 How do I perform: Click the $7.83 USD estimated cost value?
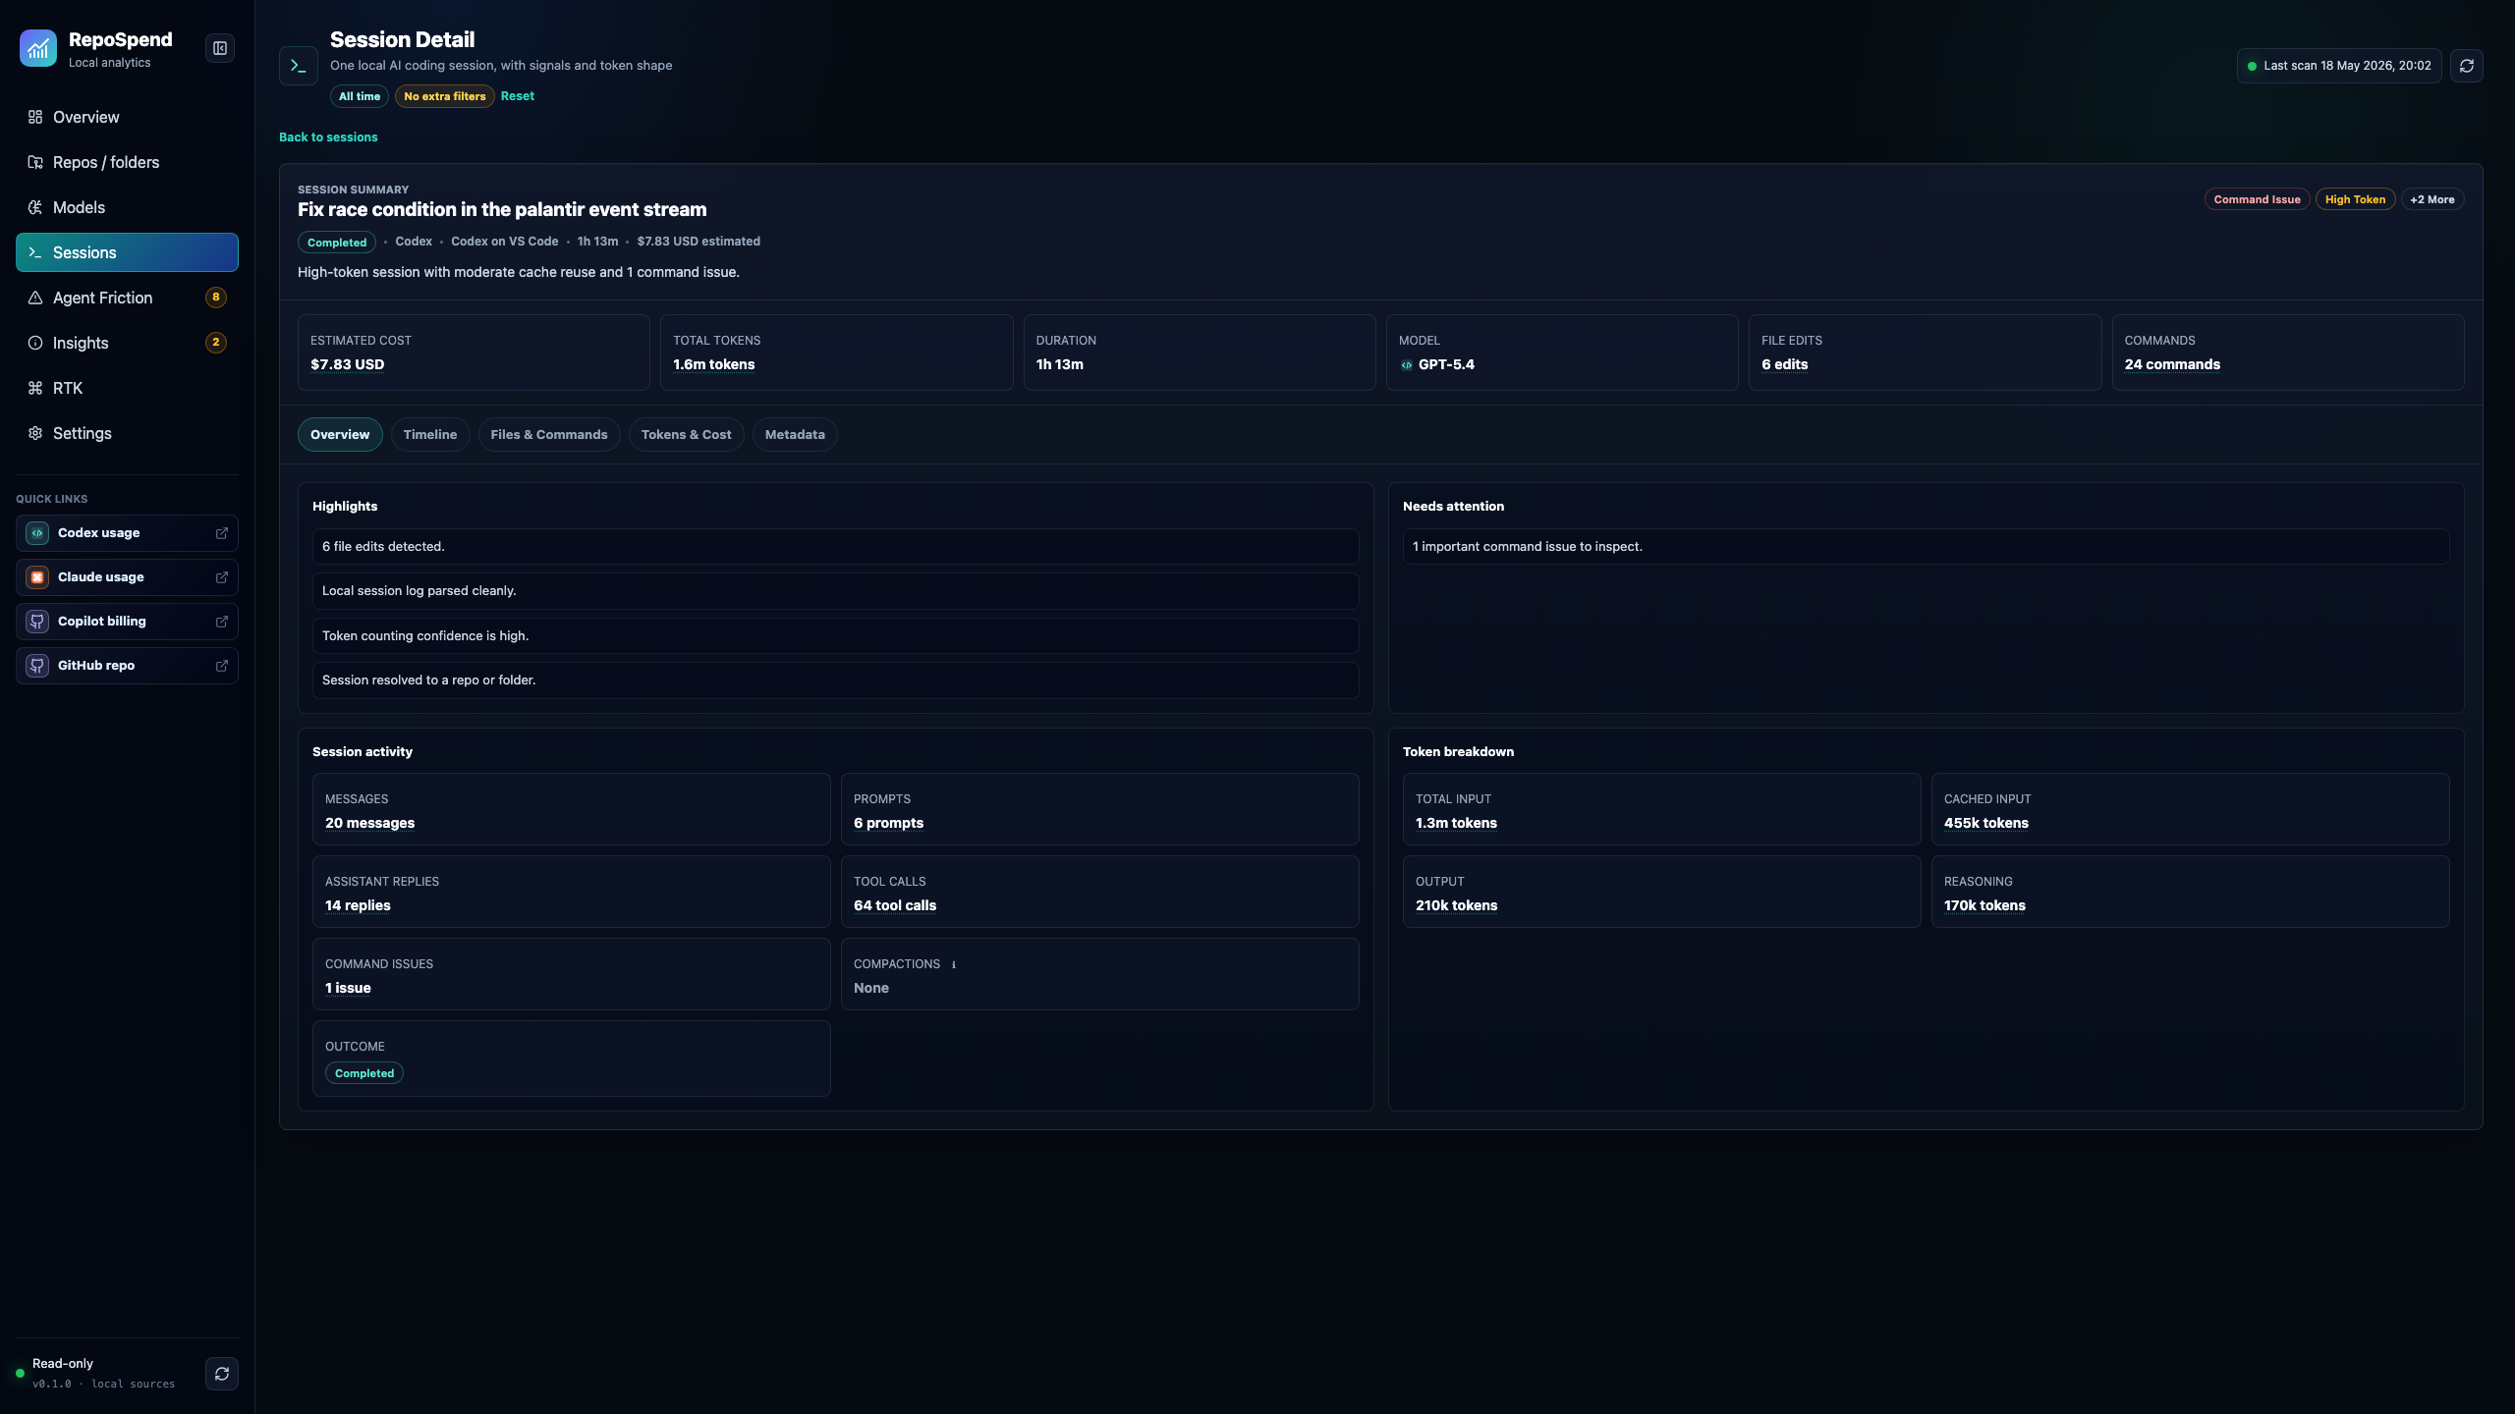pyautogui.click(x=348, y=364)
